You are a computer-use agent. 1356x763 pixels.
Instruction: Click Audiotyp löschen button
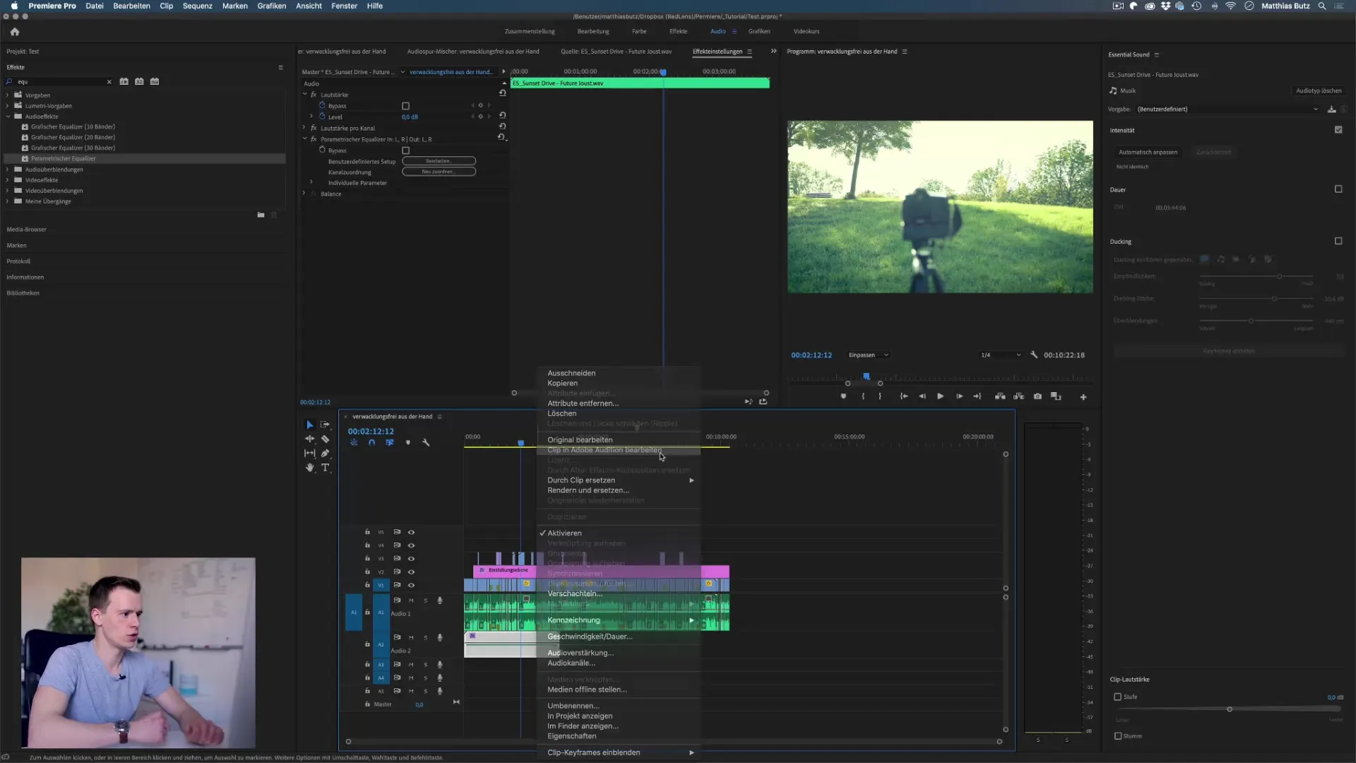pos(1319,90)
